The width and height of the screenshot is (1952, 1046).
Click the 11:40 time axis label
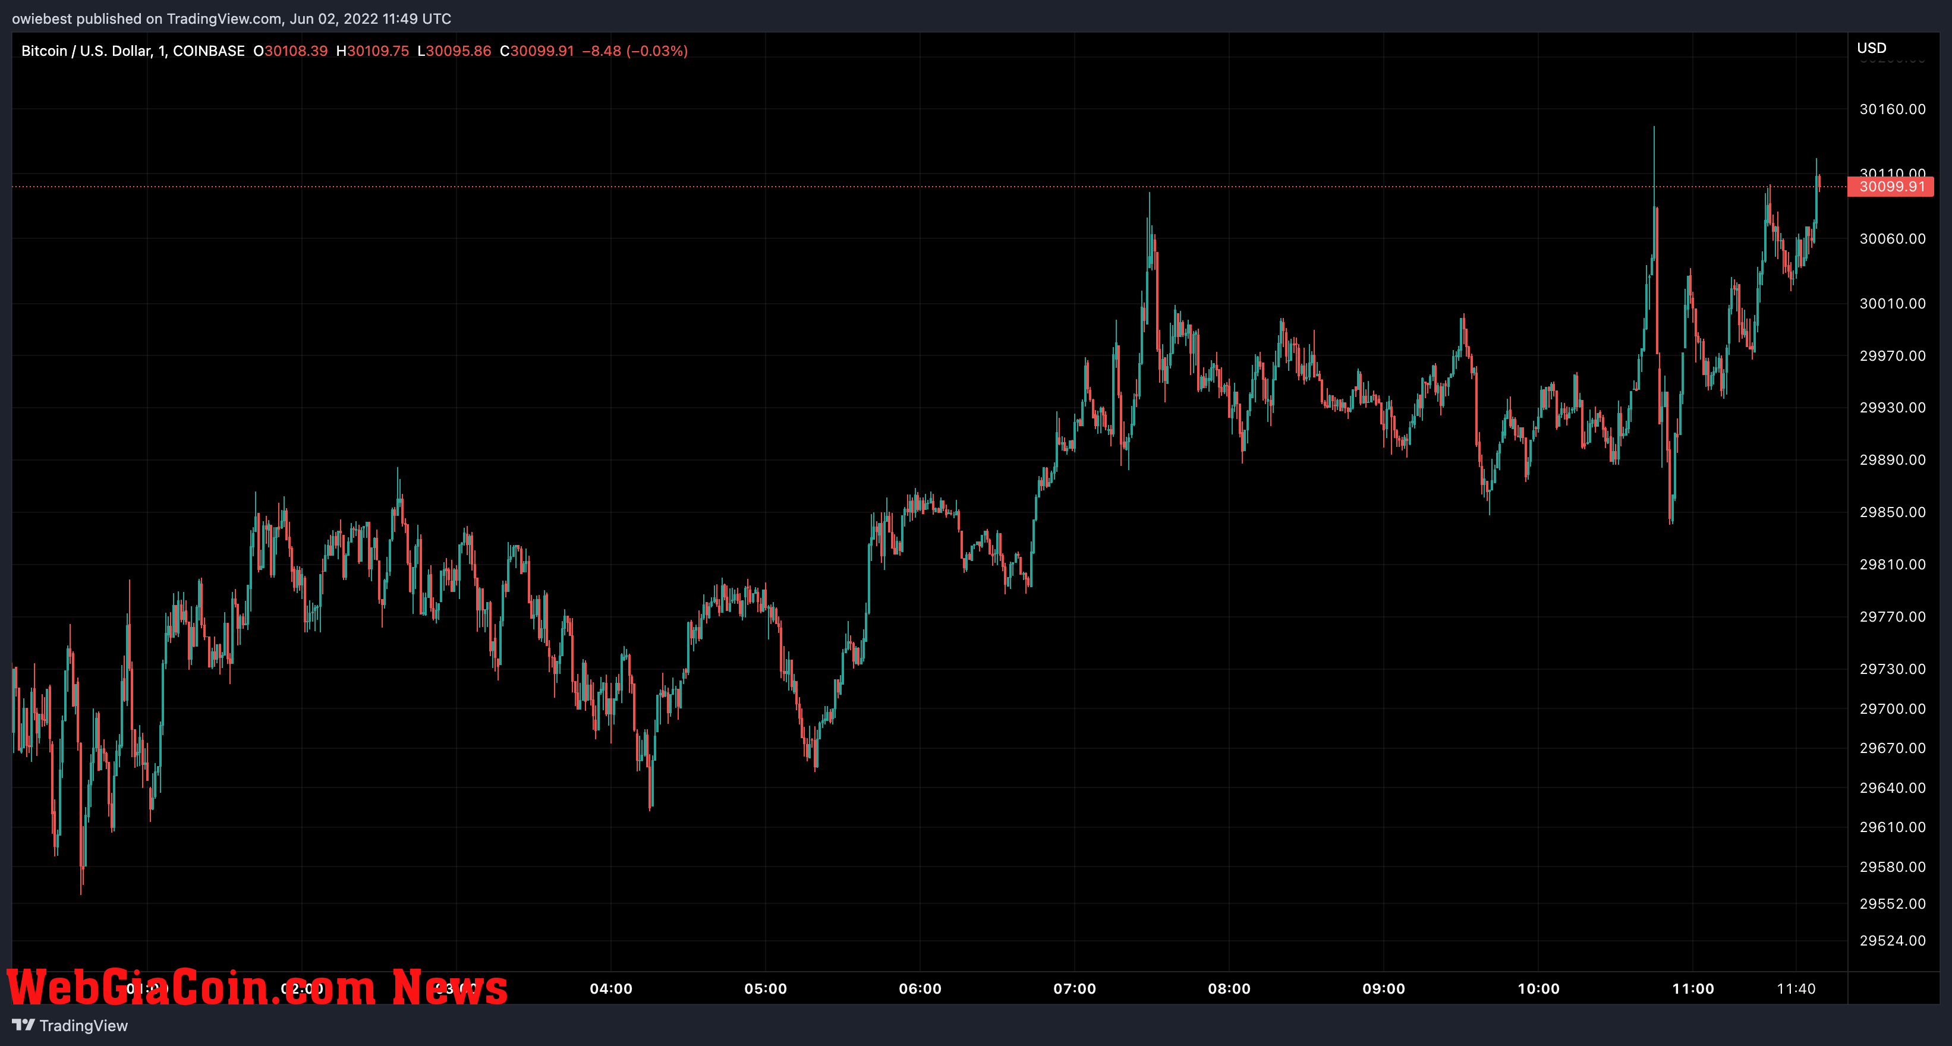pyautogui.click(x=1796, y=988)
